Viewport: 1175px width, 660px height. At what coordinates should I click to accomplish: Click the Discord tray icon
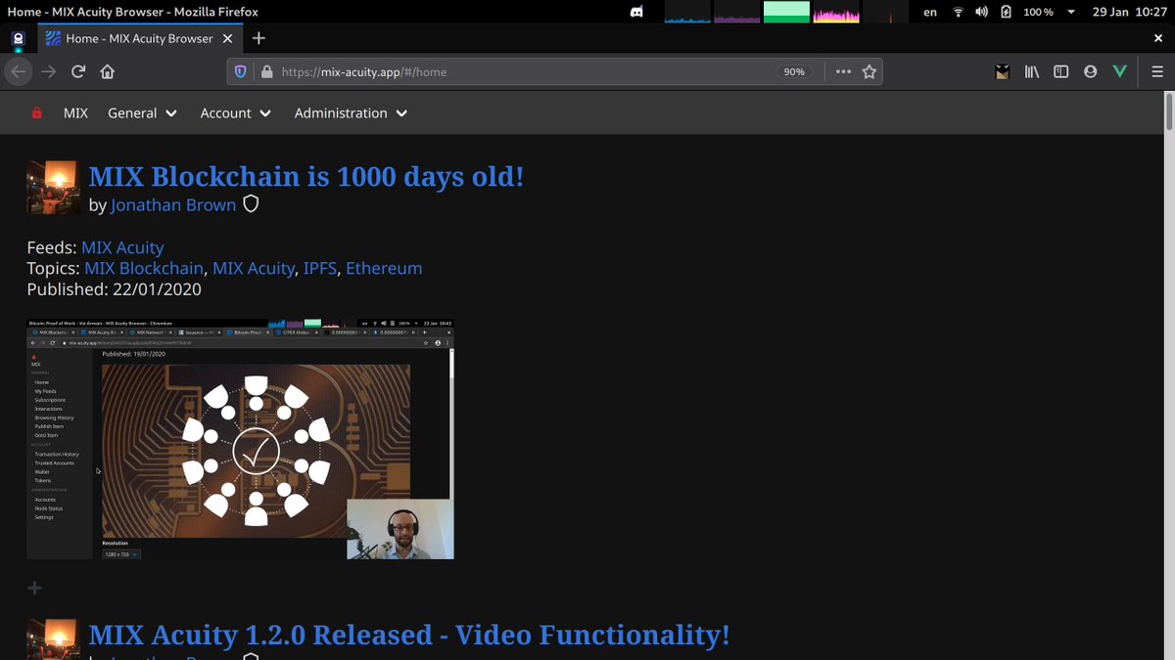click(636, 12)
